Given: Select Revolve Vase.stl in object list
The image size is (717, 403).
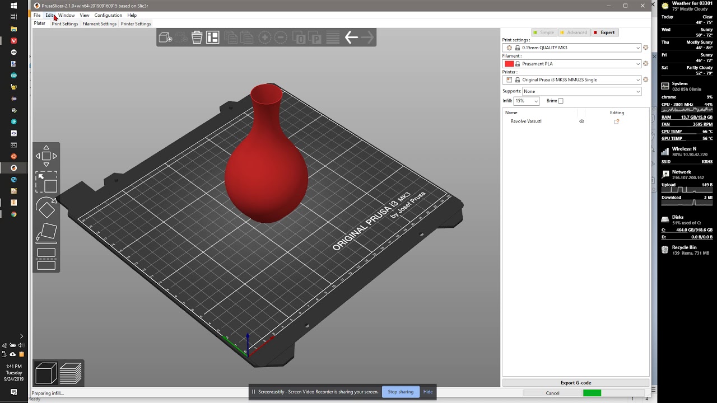Looking at the screenshot, I should tap(526, 121).
